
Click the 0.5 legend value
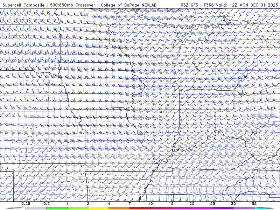pyautogui.click(x=47, y=204)
